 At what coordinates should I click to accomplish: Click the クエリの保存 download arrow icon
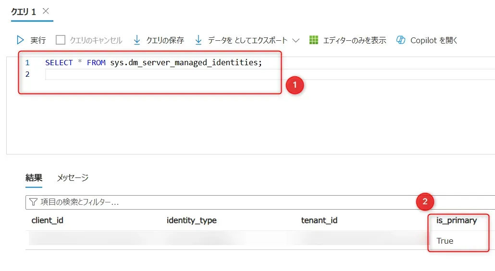[x=136, y=40]
